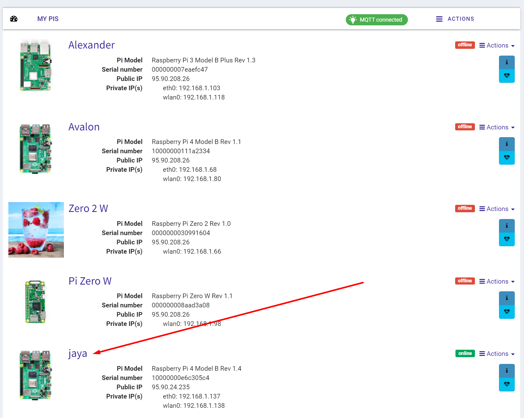Click the heartbeat monitor icon for Avalon

tap(507, 158)
